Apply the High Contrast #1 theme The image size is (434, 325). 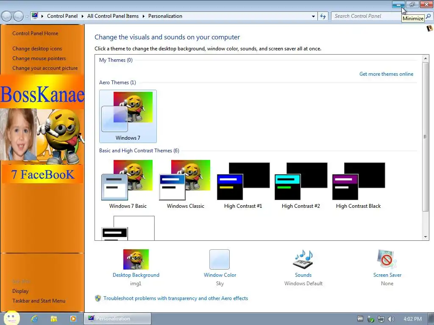coord(243,185)
